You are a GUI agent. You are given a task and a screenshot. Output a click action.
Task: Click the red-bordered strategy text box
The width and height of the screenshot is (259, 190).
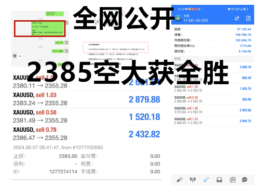coord(116,47)
